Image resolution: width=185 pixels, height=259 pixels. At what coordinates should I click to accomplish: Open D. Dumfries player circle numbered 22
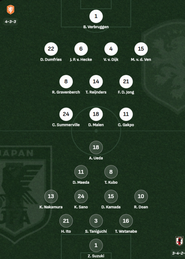(x=51, y=49)
